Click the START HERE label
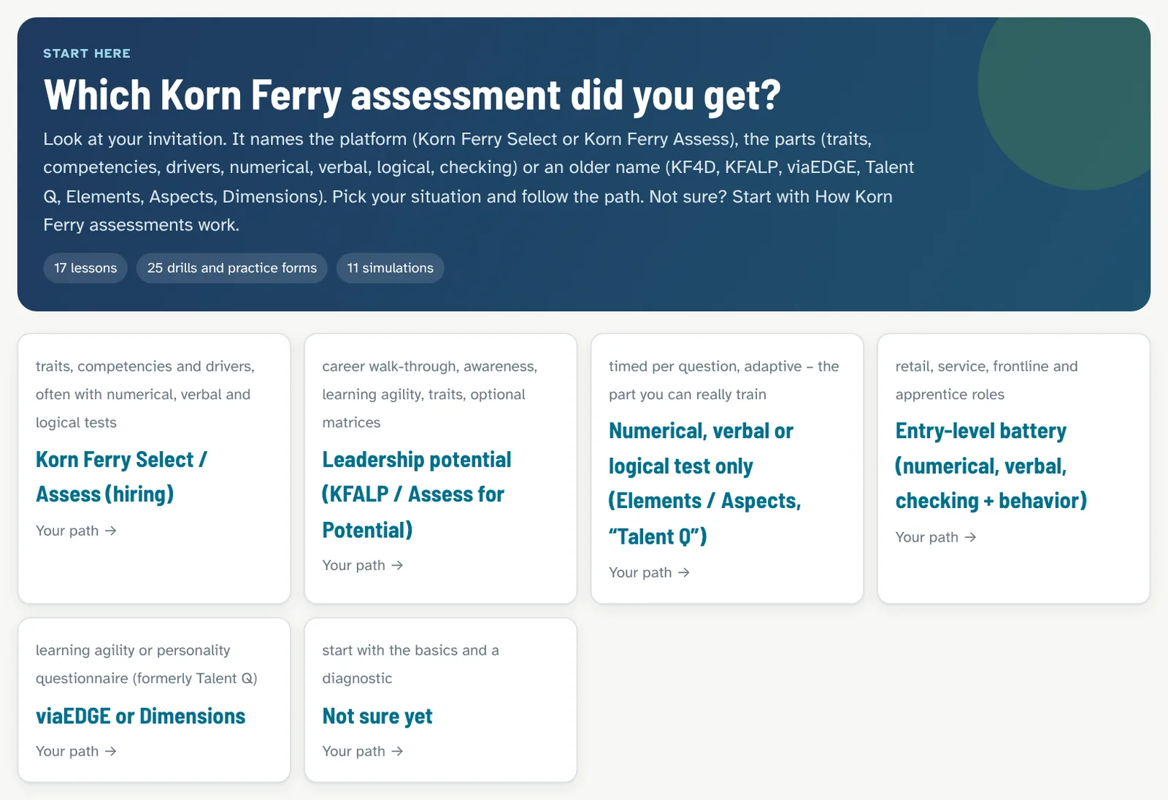The height and width of the screenshot is (800, 1168). [x=87, y=53]
